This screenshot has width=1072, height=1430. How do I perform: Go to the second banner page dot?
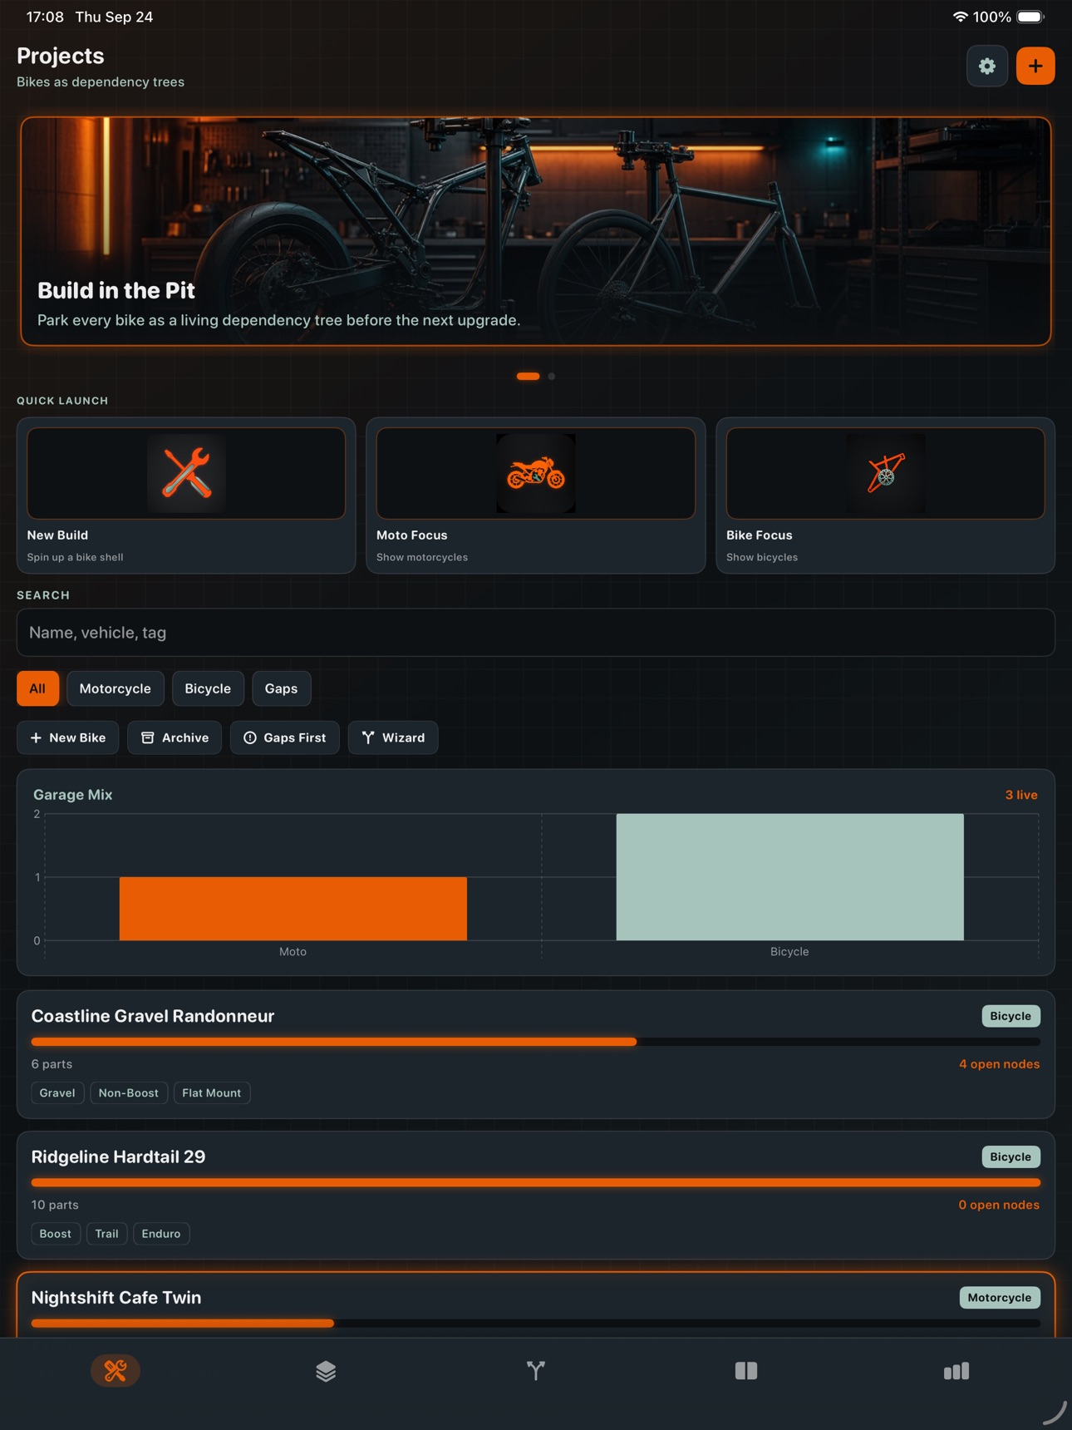552,377
